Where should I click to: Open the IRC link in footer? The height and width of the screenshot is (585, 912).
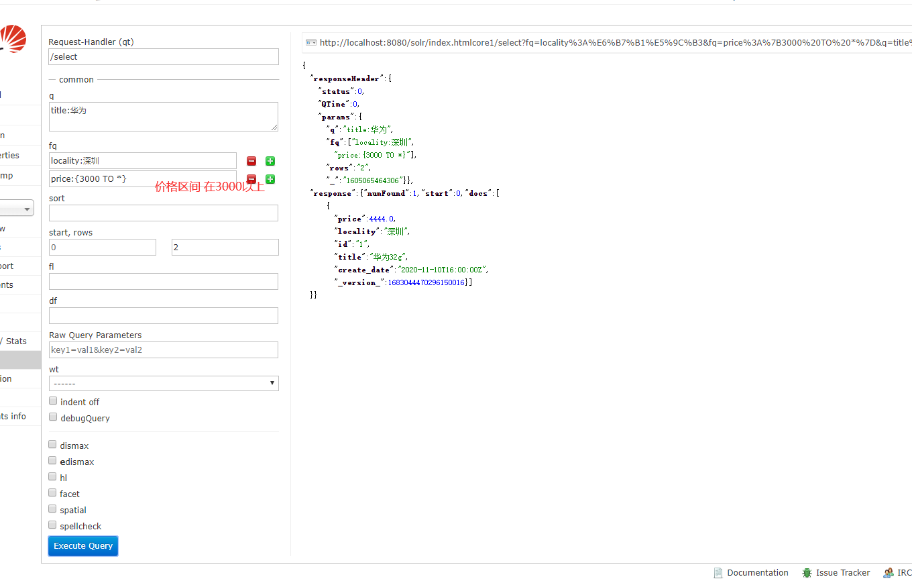point(904,573)
